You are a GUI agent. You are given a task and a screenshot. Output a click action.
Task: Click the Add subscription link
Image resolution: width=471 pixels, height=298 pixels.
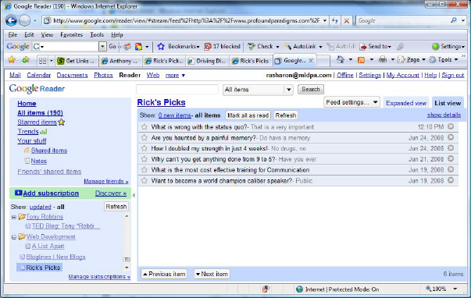[x=51, y=193]
